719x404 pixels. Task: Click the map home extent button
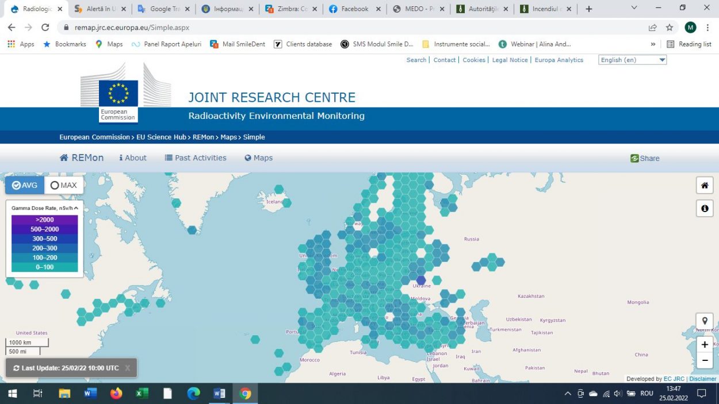pyautogui.click(x=705, y=186)
